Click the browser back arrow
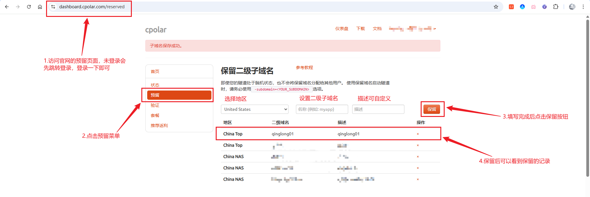590x197 pixels. pos(7,7)
